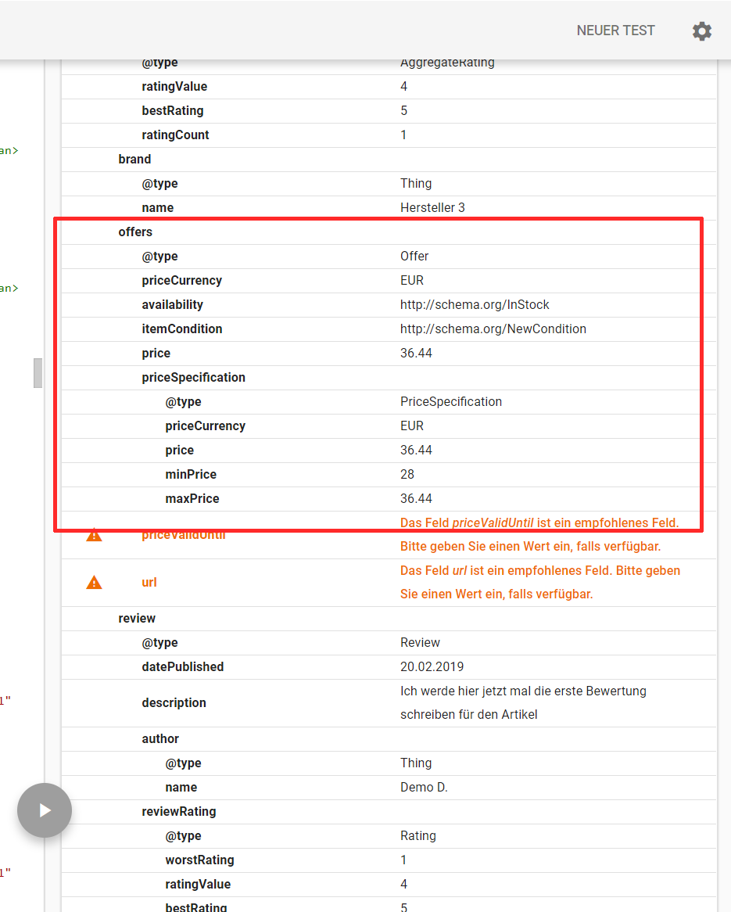Click the priceValidUntil recommended field warning text
The height and width of the screenshot is (912, 731).
pyautogui.click(x=539, y=535)
